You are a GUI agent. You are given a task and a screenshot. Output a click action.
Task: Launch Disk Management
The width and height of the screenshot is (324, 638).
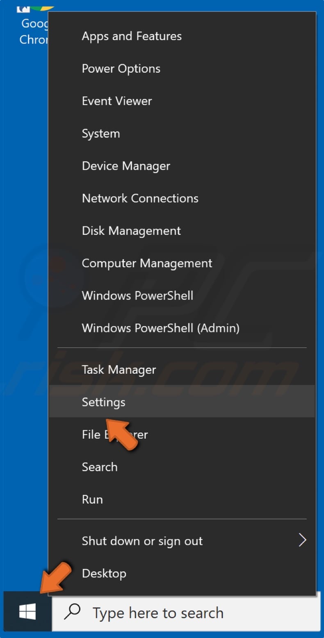(x=131, y=230)
